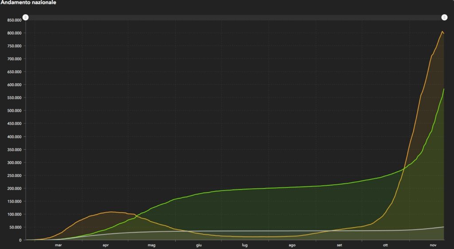Click the "giu" month axis label
Screen dimensions: 454x249
click(x=199, y=245)
